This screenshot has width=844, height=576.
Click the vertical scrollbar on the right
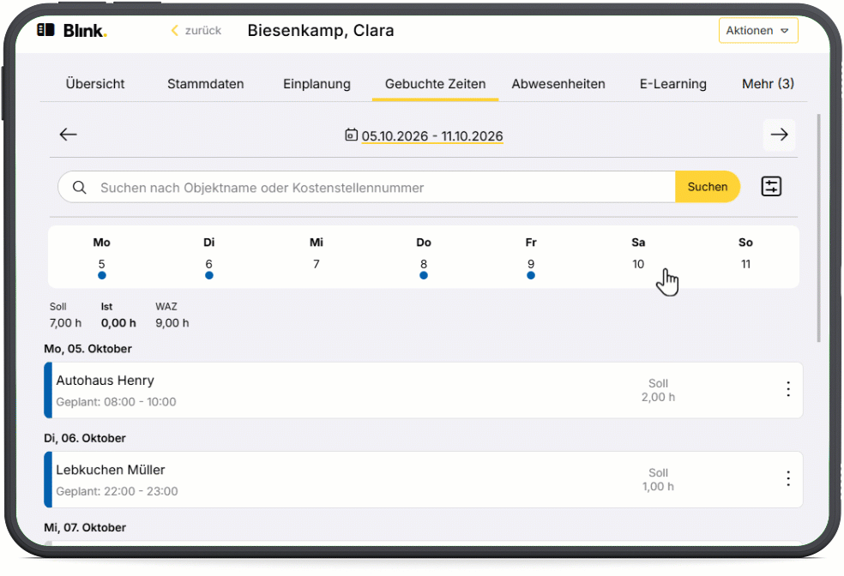819,227
